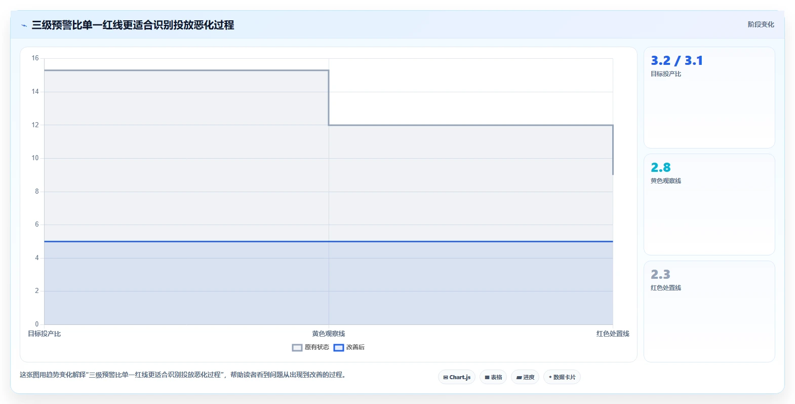Click the 红色处置线 card label

666,288
